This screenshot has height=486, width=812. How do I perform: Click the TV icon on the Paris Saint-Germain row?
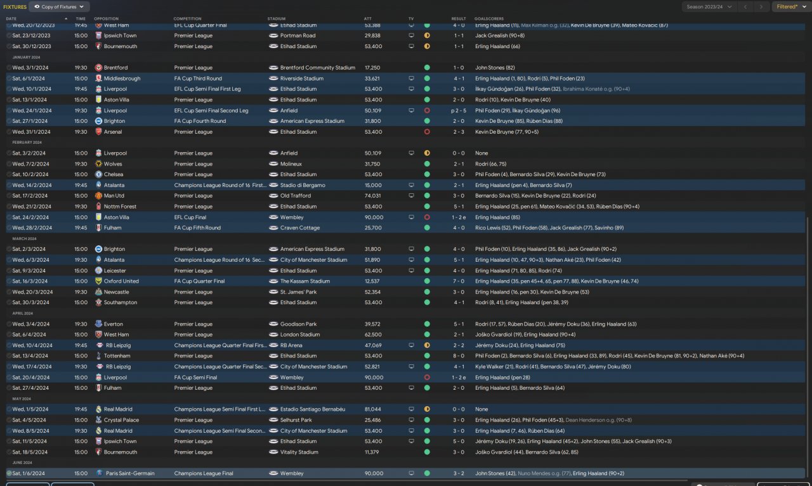(x=412, y=473)
